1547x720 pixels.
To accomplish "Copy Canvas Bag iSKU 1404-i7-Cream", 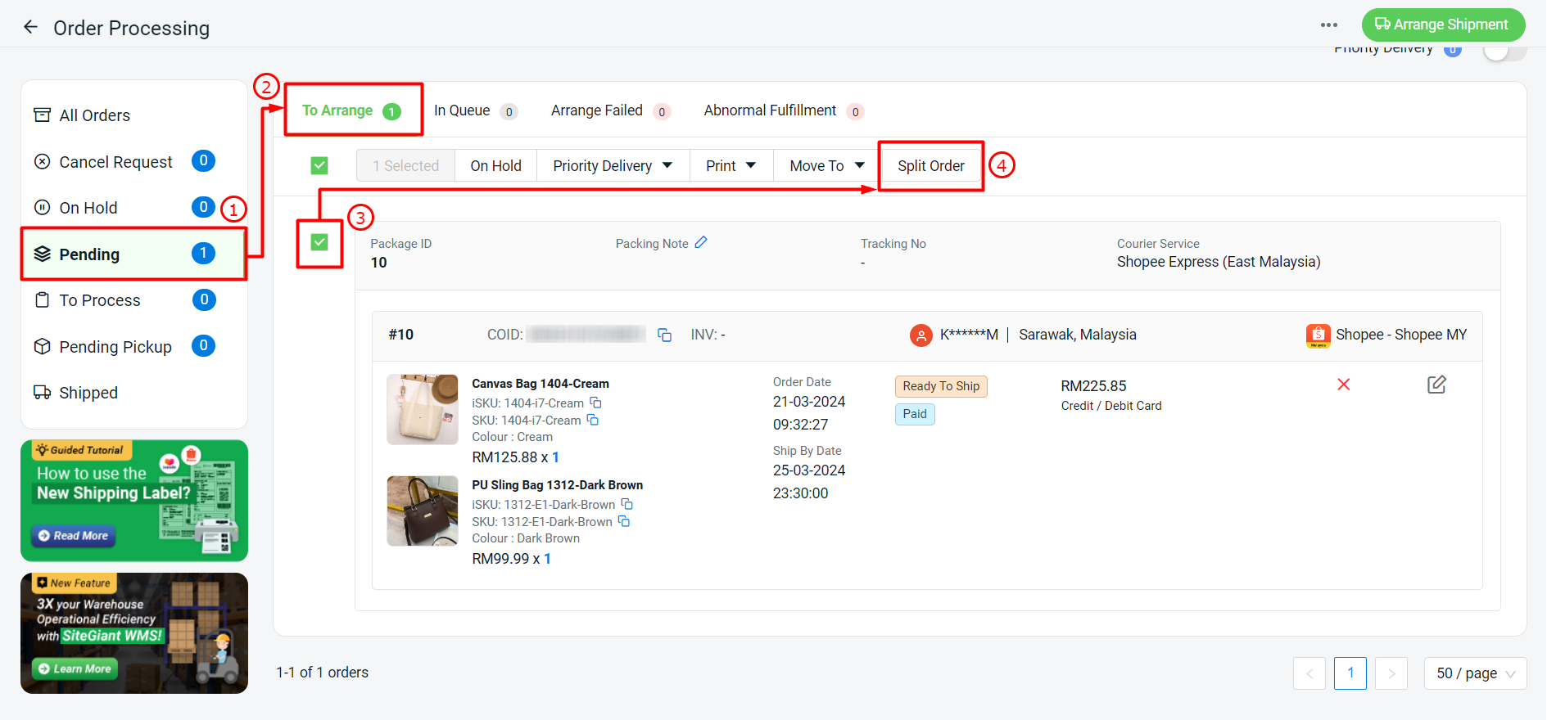I will click(596, 403).
